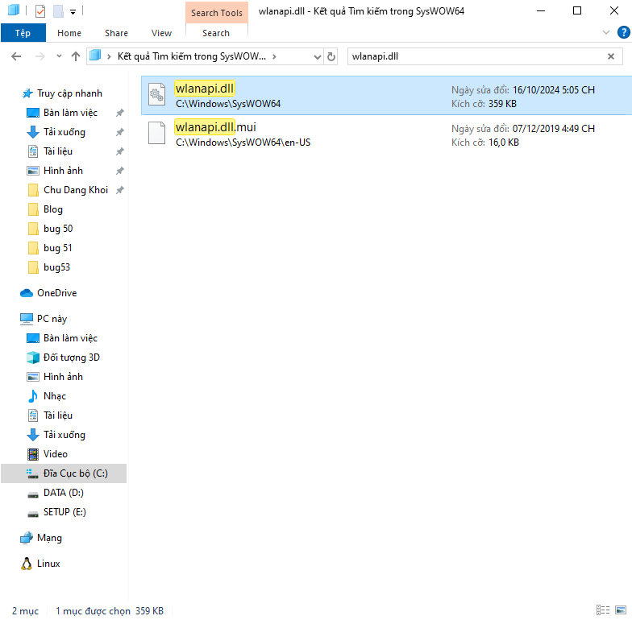
Task: Open the Help question mark icon
Action: (x=623, y=33)
